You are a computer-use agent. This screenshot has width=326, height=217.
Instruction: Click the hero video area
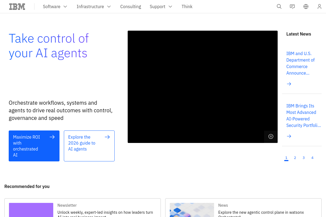click(203, 87)
